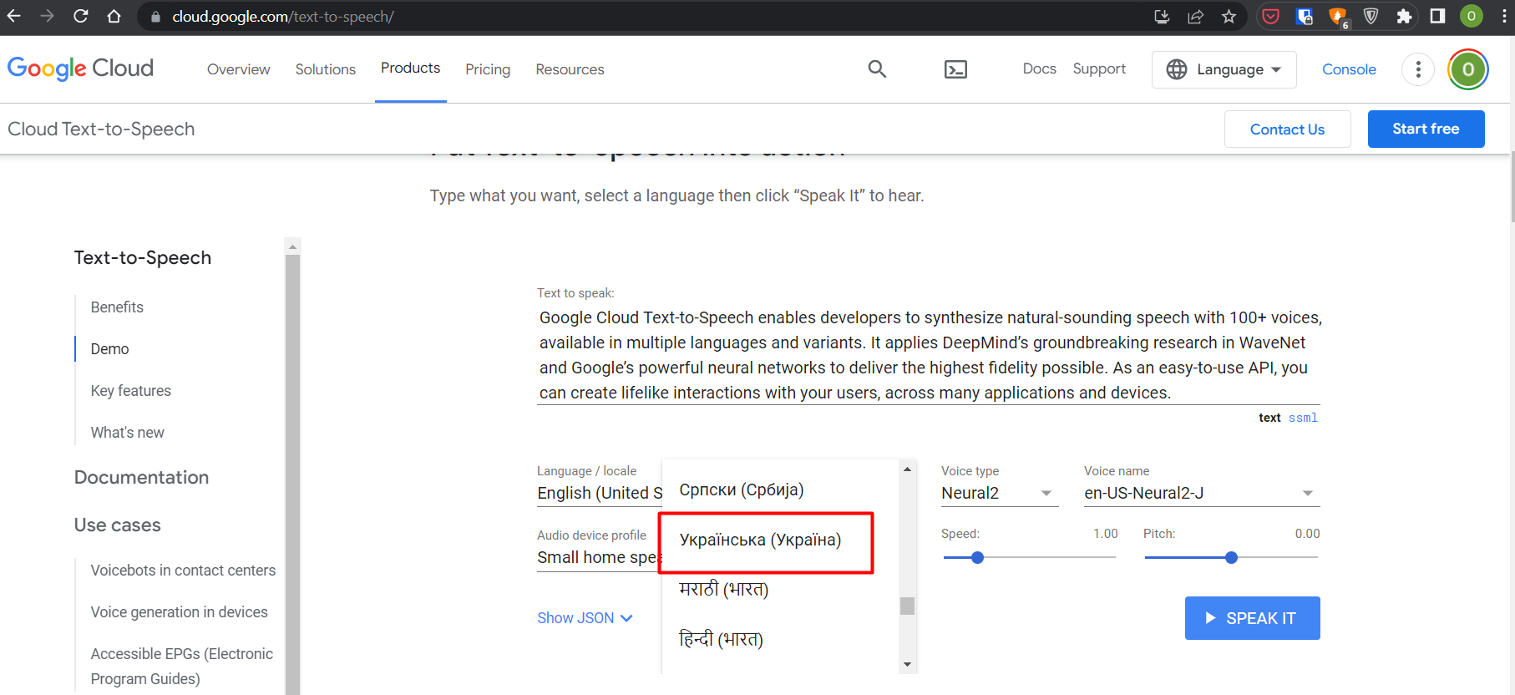Click inside the Text to speak field

point(929,355)
